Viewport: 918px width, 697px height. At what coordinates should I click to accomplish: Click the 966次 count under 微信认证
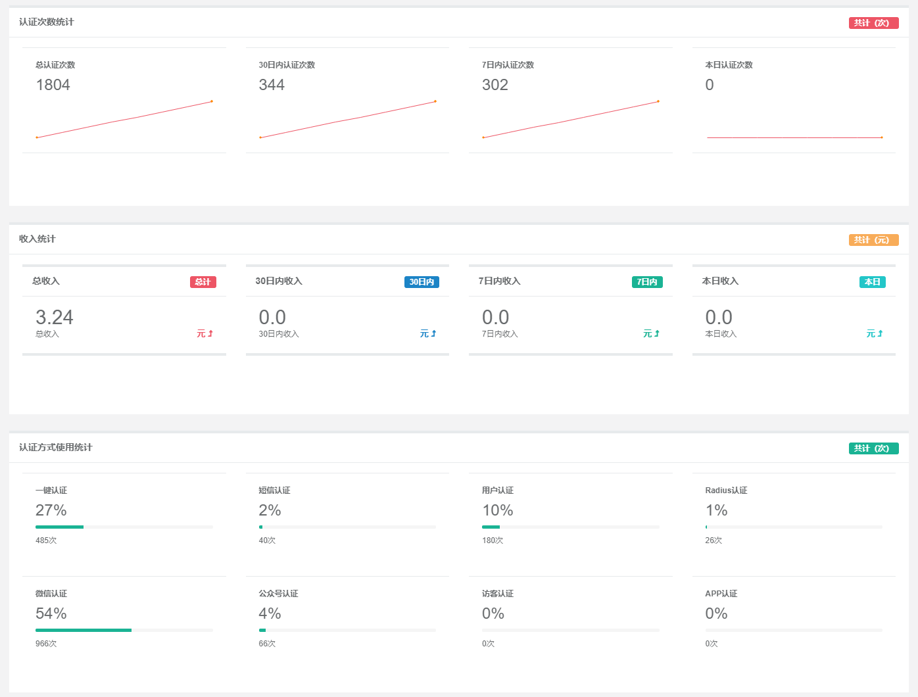46,644
